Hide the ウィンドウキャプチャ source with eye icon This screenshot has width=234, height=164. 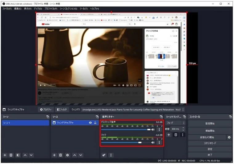point(90,123)
